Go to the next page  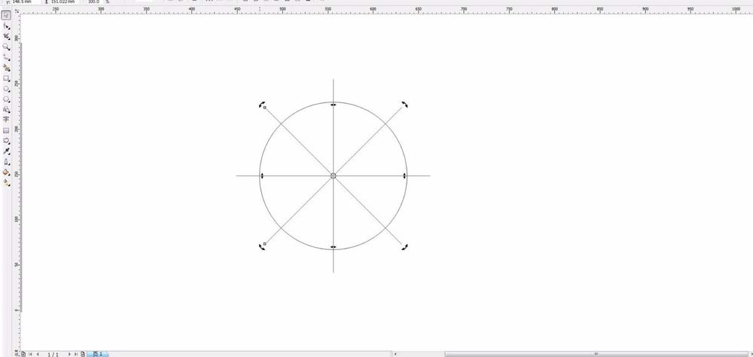(69, 354)
